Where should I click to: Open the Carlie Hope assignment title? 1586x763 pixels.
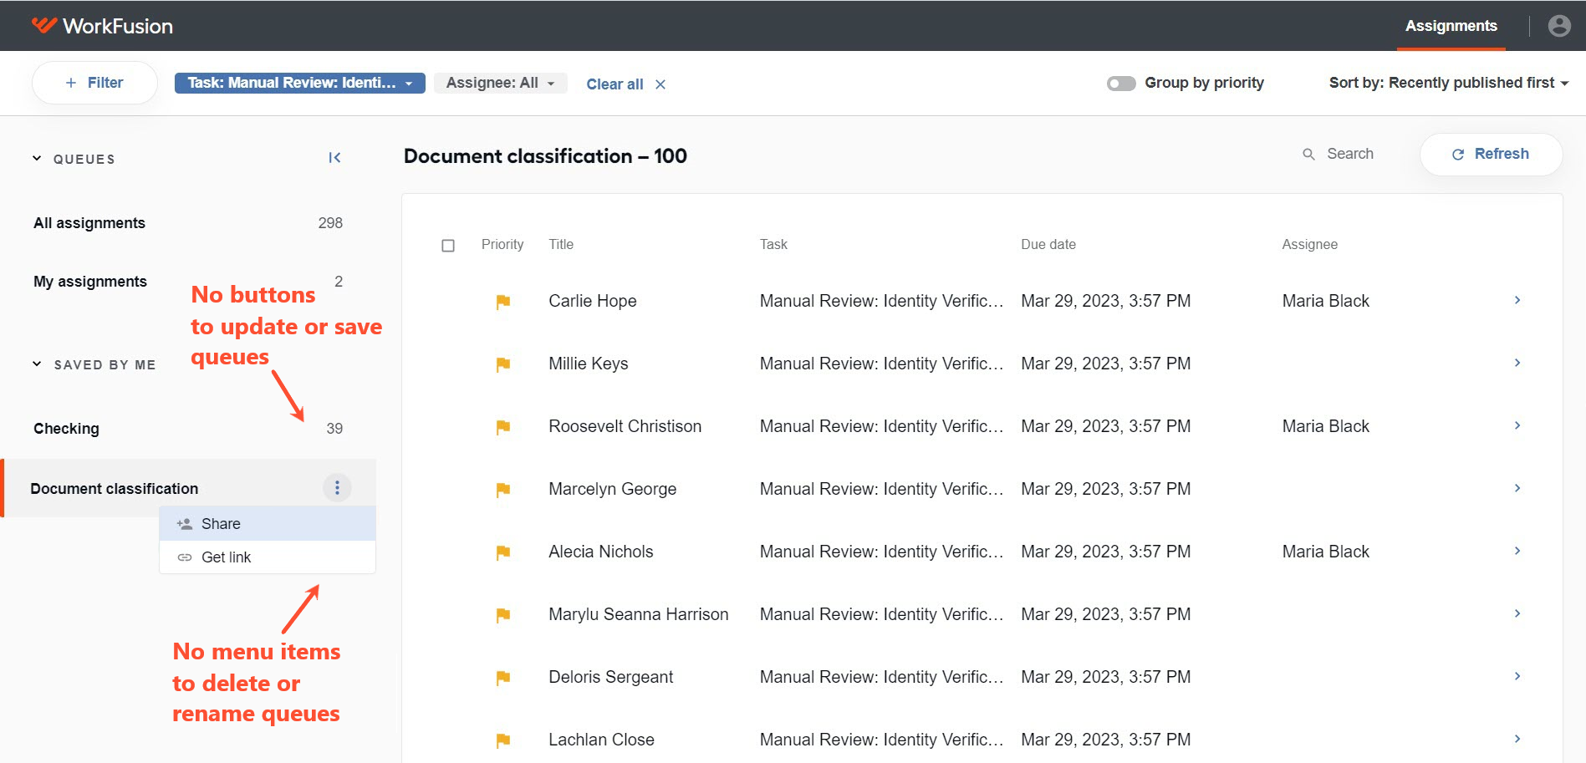point(593,301)
